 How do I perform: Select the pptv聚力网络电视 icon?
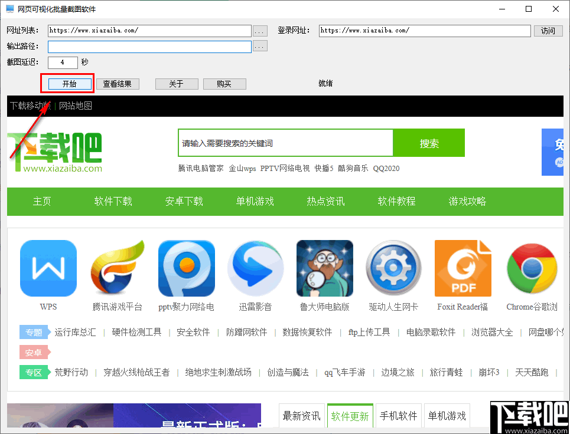point(186,268)
